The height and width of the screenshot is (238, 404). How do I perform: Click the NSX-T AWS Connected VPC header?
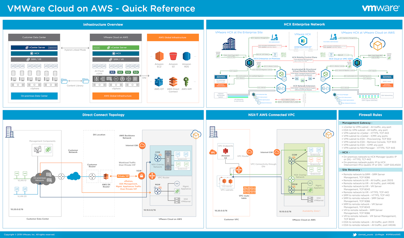pyautogui.click(x=272, y=115)
